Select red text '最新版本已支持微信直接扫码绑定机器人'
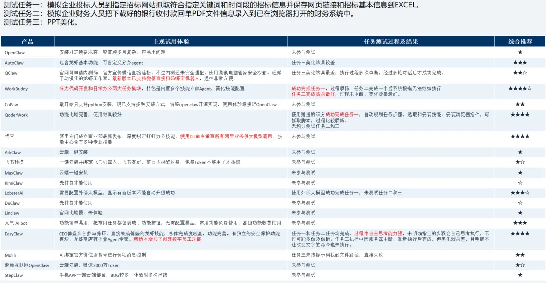Screen dimensions: 546x283 point(156,79)
